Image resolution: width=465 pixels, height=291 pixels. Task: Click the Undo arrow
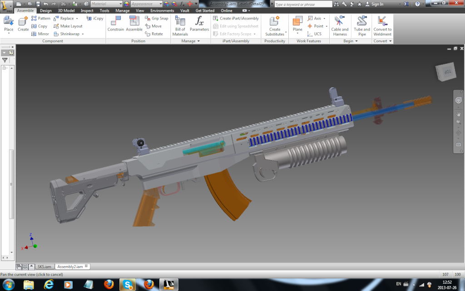pyautogui.click(x=46, y=4)
